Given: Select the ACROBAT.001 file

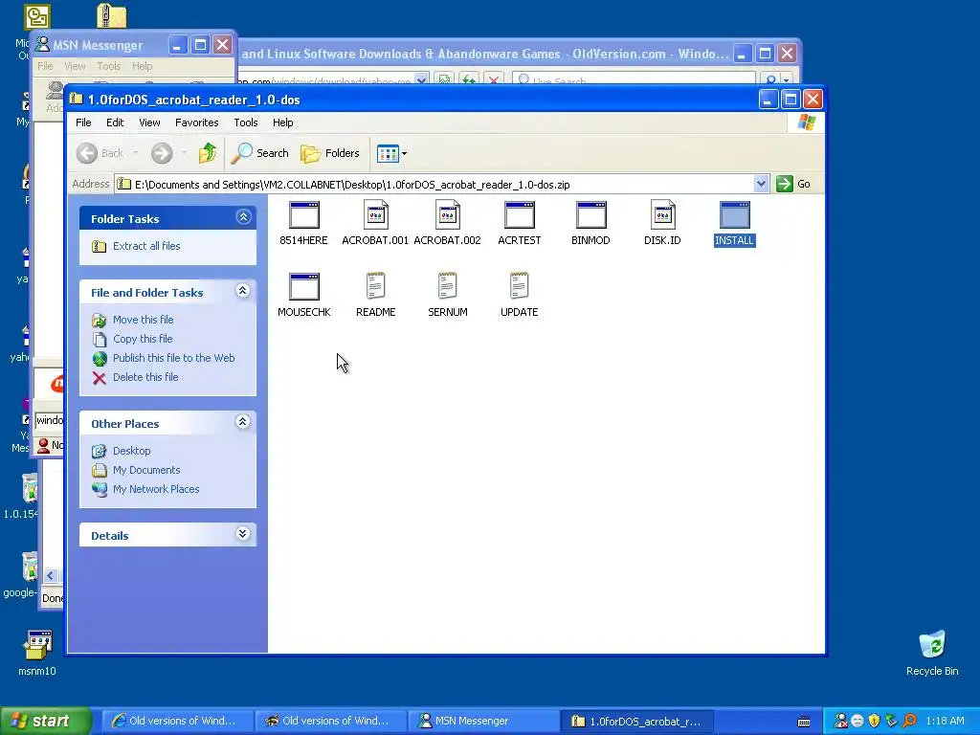Looking at the screenshot, I should (375, 223).
